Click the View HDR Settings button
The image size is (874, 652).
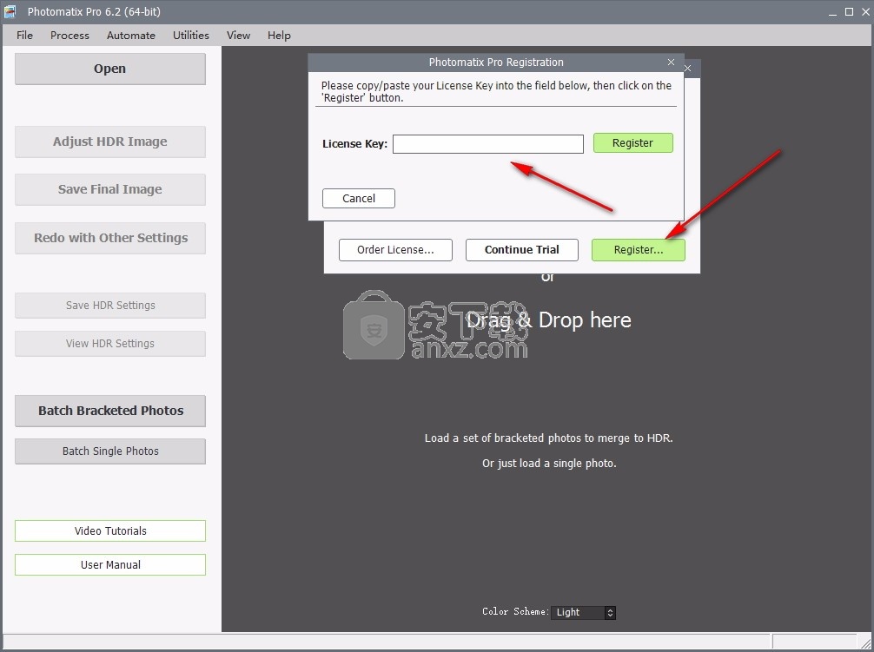click(x=109, y=344)
